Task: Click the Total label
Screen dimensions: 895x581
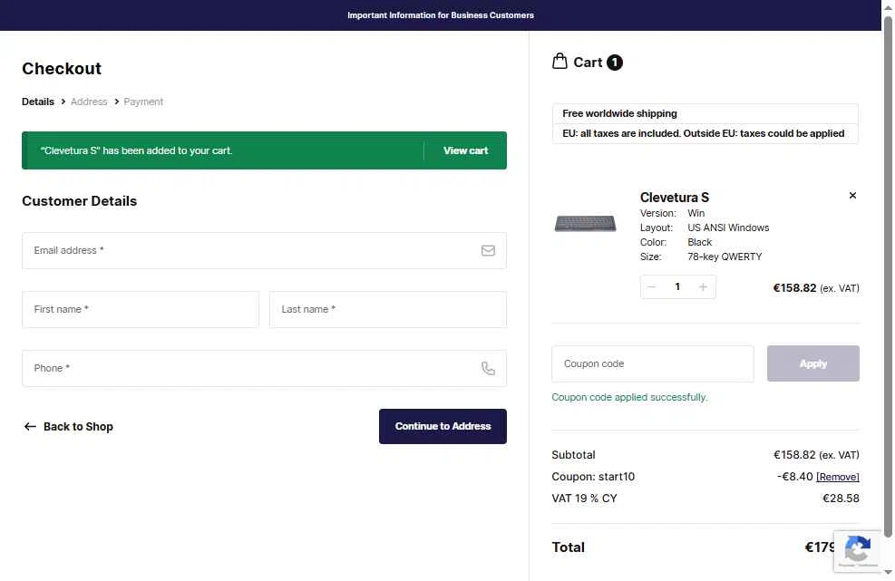Action: point(568,547)
